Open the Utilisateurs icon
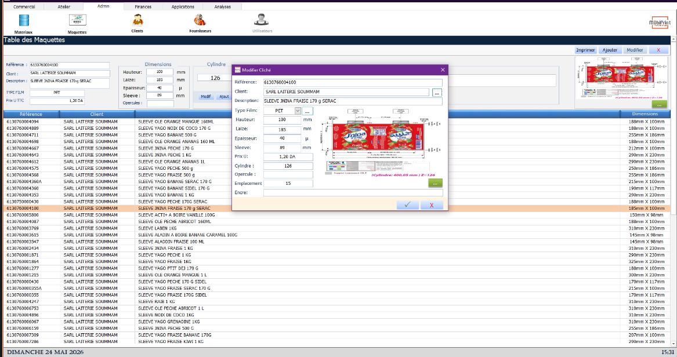 pyautogui.click(x=261, y=20)
